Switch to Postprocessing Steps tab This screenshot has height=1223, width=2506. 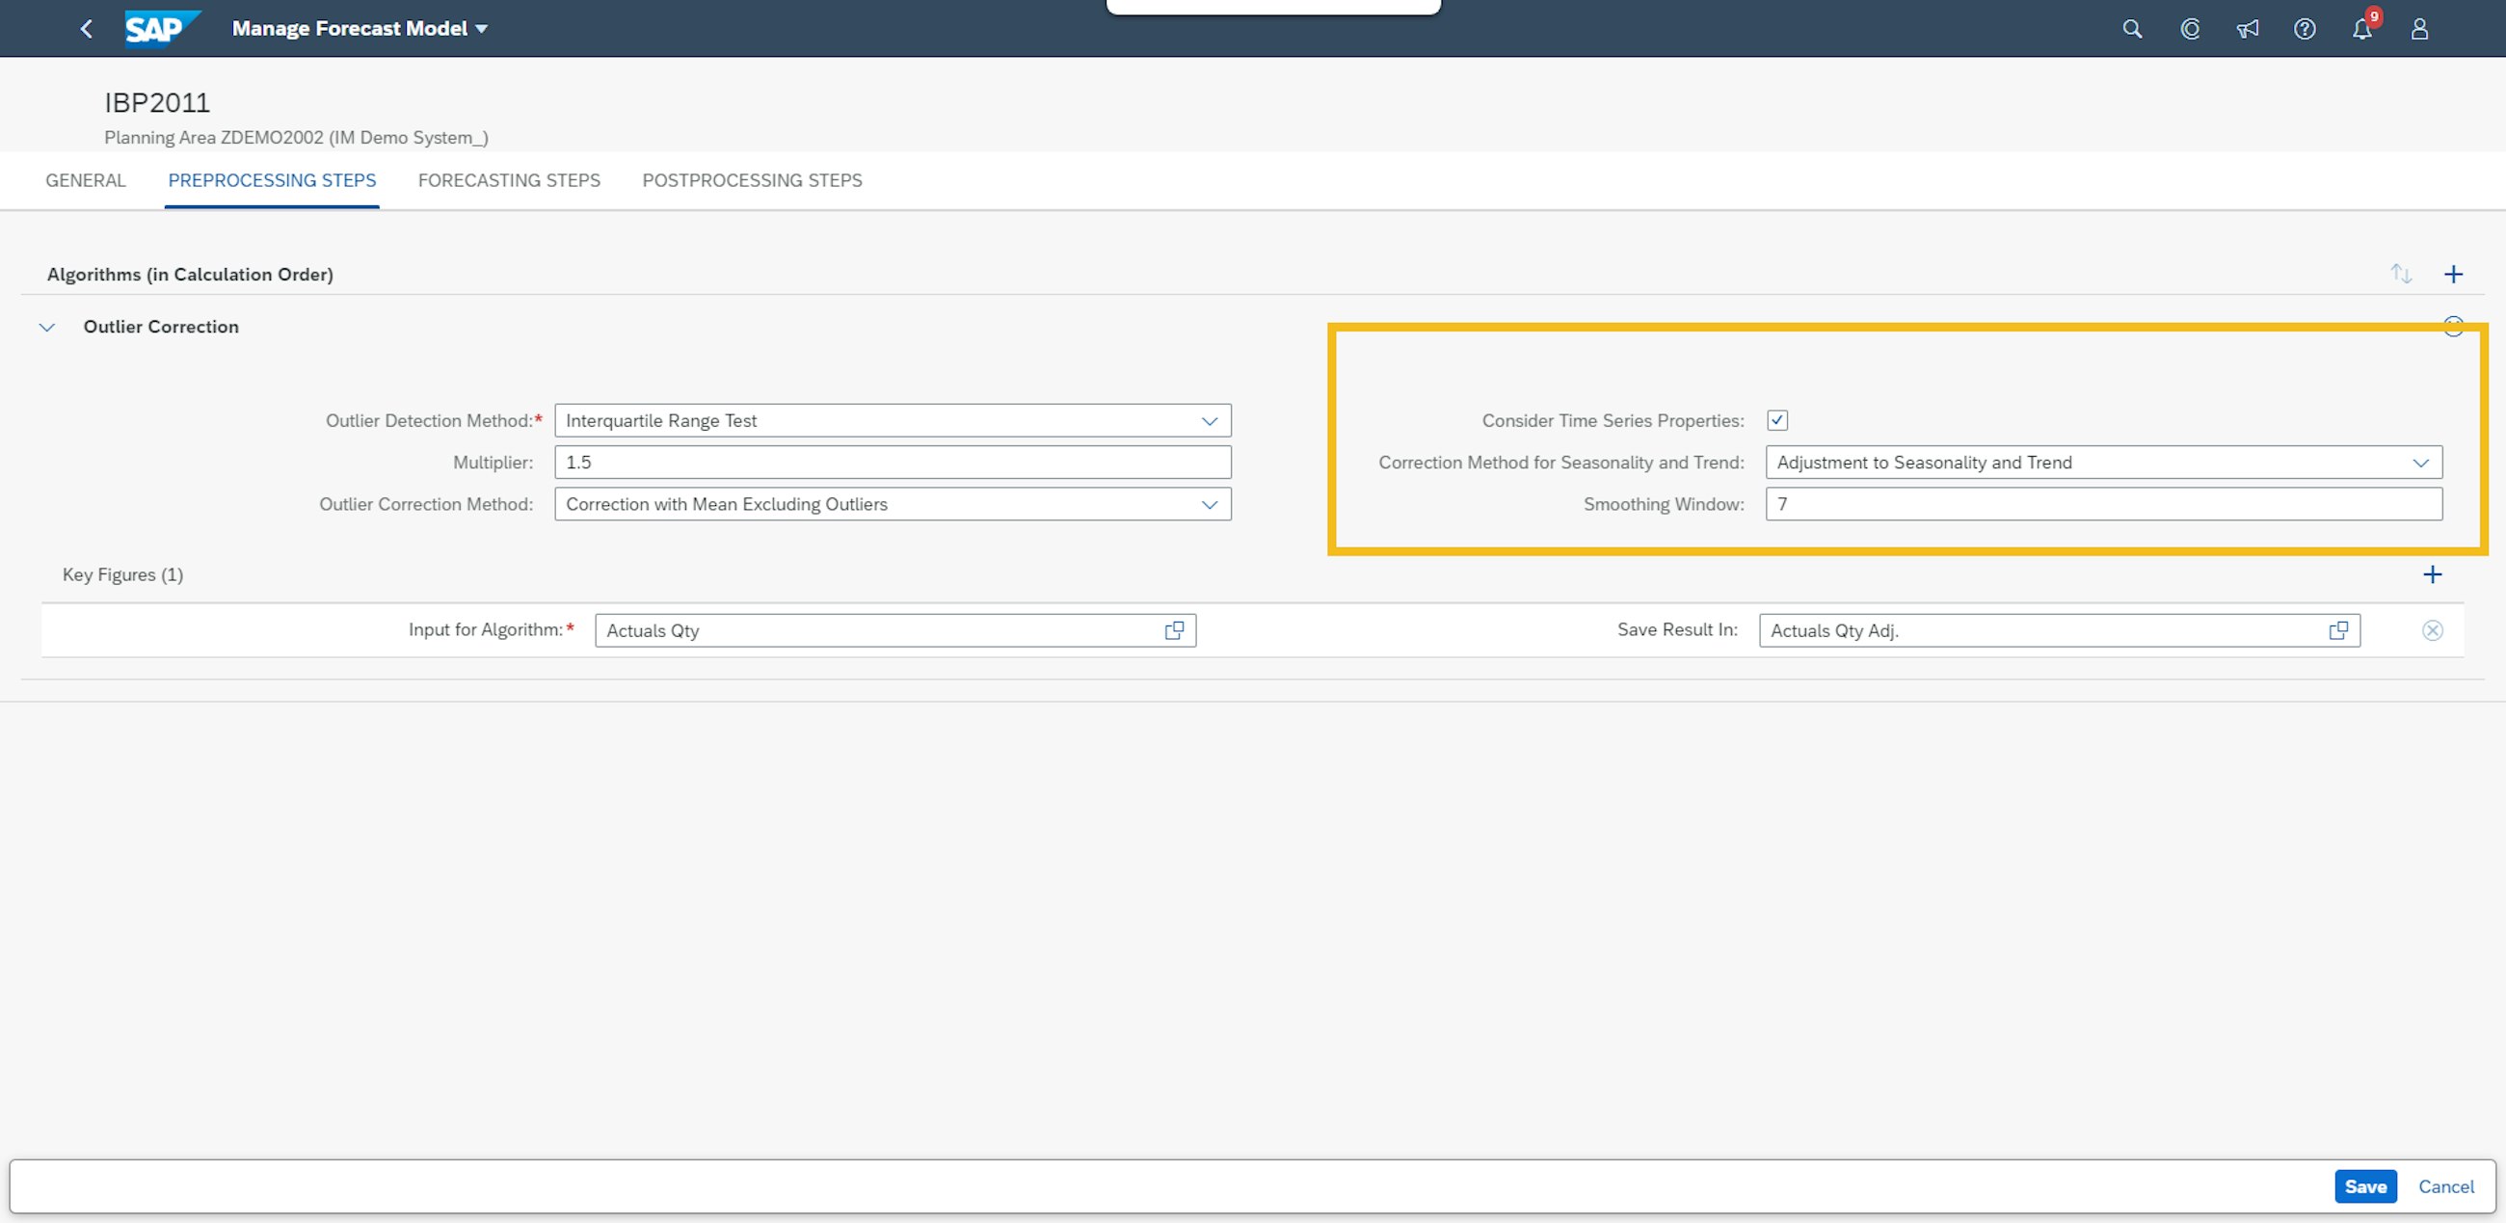tap(752, 180)
